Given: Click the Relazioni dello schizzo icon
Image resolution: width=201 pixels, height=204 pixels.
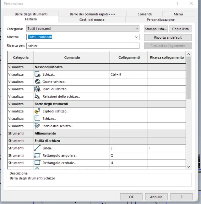Looking at the screenshot, I should [37, 97].
